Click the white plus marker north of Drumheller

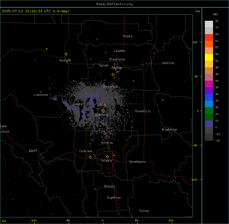(163, 100)
